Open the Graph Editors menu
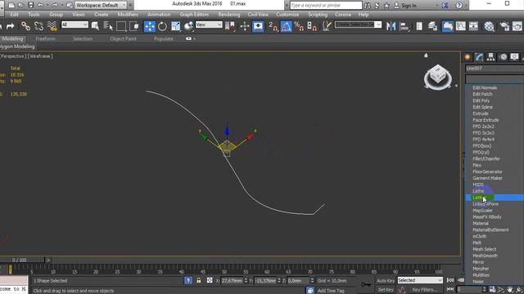Viewport: 524px width, 294px height. point(194,15)
